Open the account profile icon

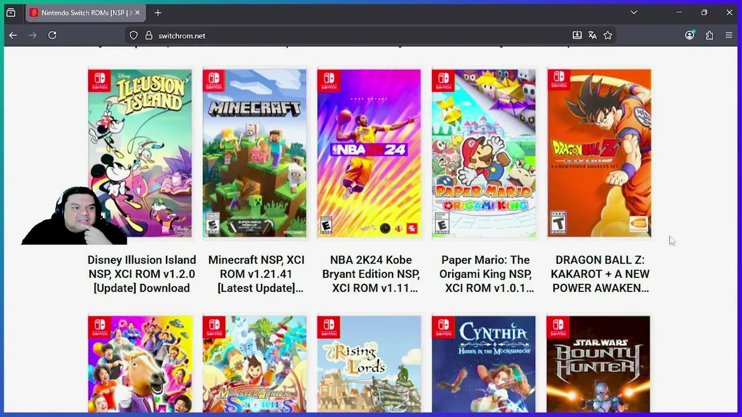point(689,35)
